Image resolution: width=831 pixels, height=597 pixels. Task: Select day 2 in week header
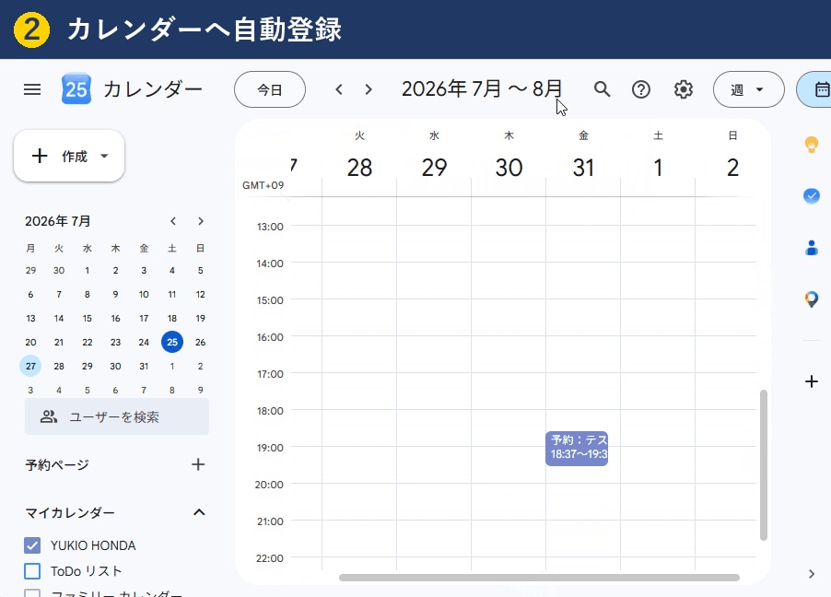pyautogui.click(x=732, y=168)
